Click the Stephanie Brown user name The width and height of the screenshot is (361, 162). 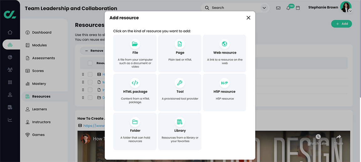323,7
